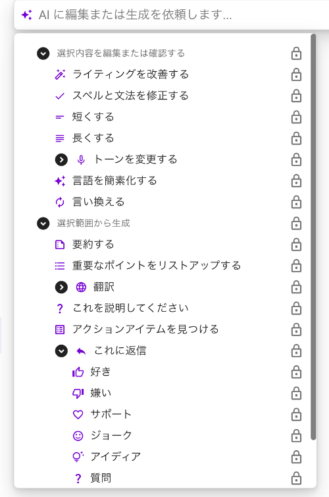Expand the トーンを変更する submenu arrow
Viewport: 329px width, 497px height.
pos(61,160)
